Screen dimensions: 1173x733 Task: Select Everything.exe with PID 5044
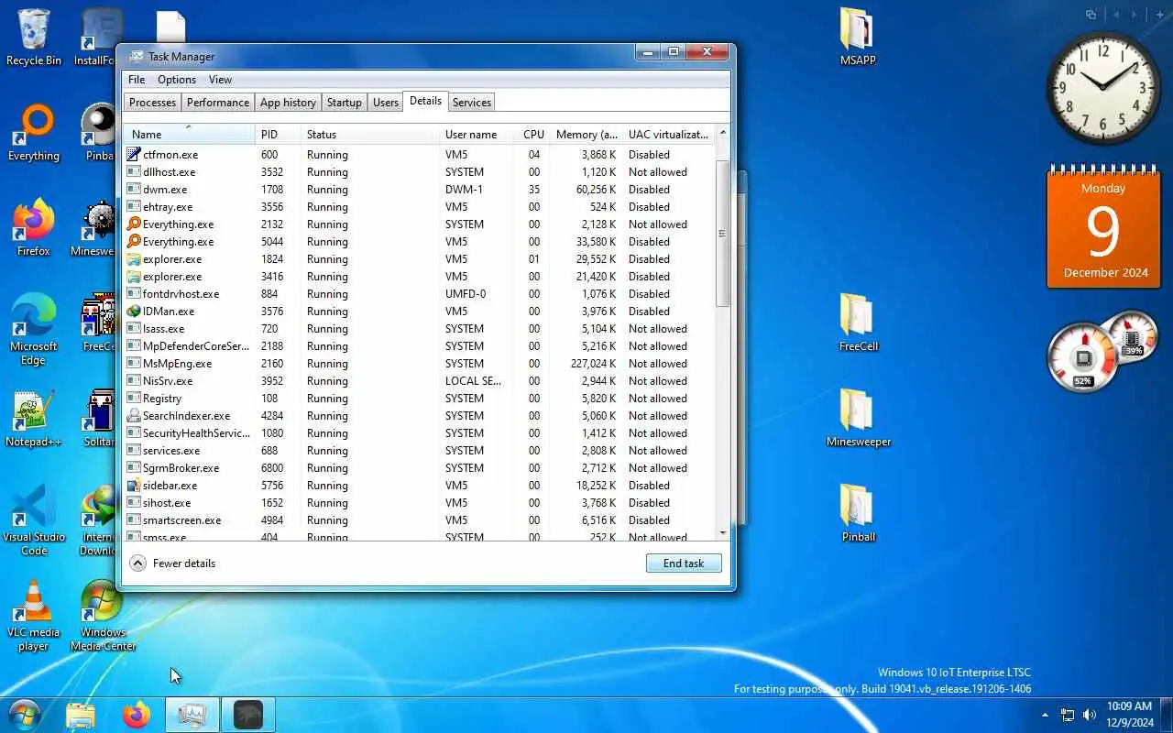(419, 242)
